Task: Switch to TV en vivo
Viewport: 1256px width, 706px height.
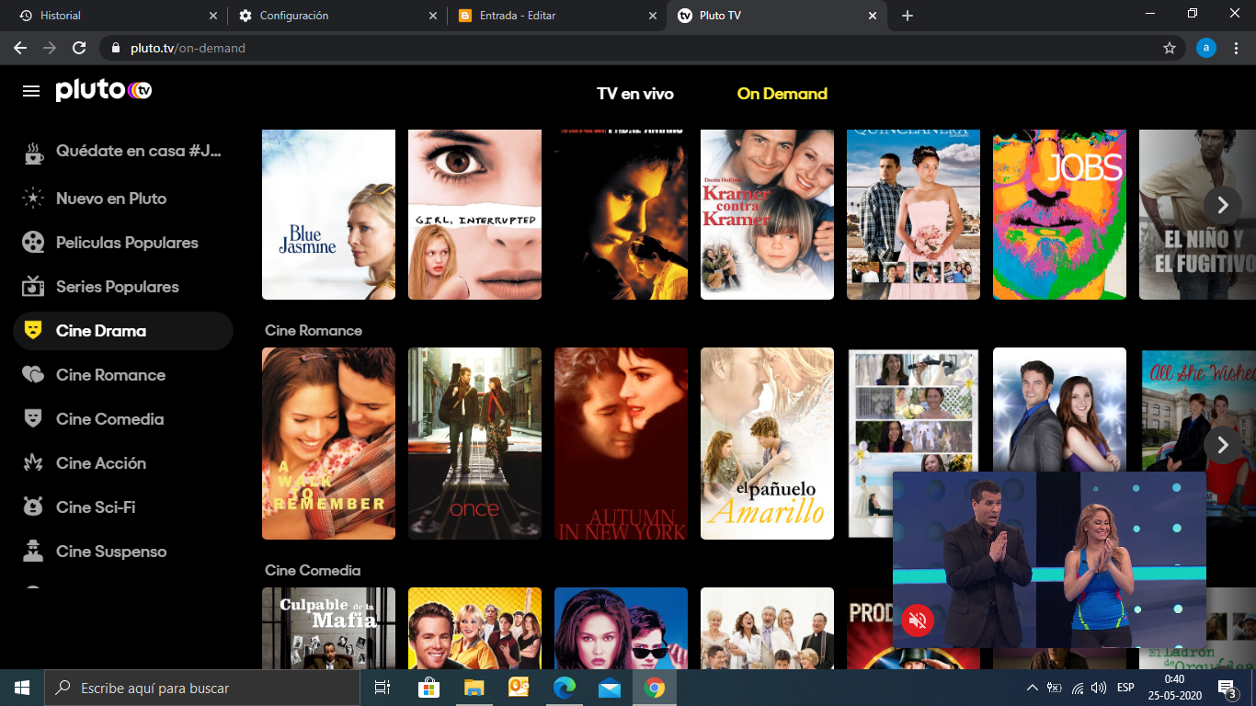Action: pyautogui.click(x=635, y=94)
